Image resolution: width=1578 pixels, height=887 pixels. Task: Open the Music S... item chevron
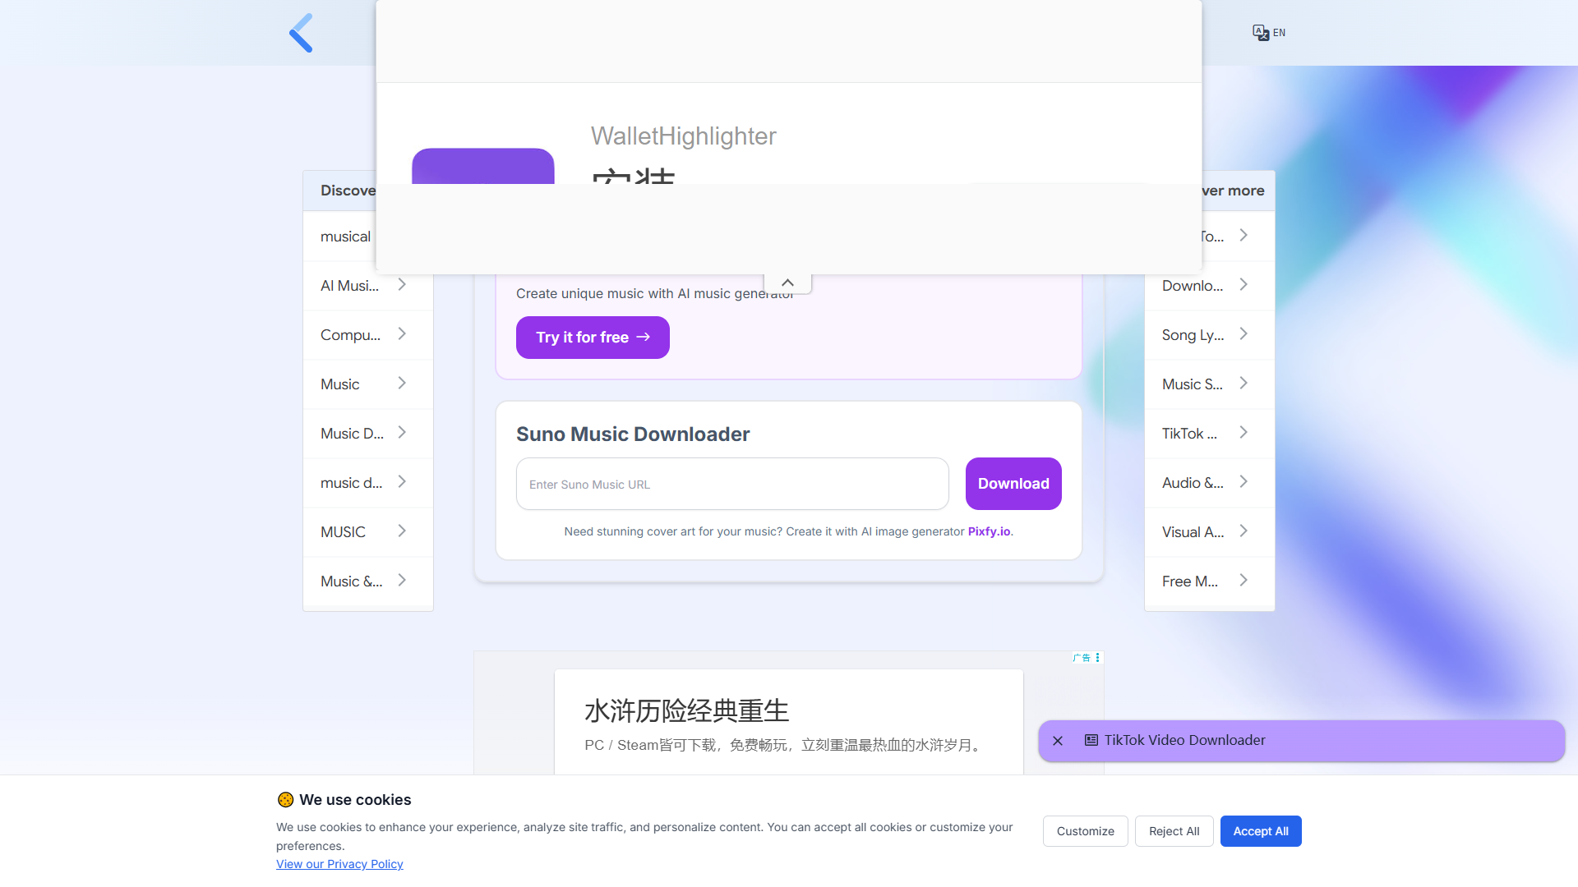[1243, 384]
